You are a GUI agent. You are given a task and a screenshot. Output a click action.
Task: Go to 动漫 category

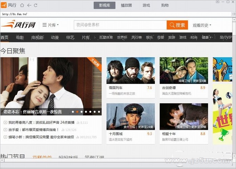[x=55, y=37]
